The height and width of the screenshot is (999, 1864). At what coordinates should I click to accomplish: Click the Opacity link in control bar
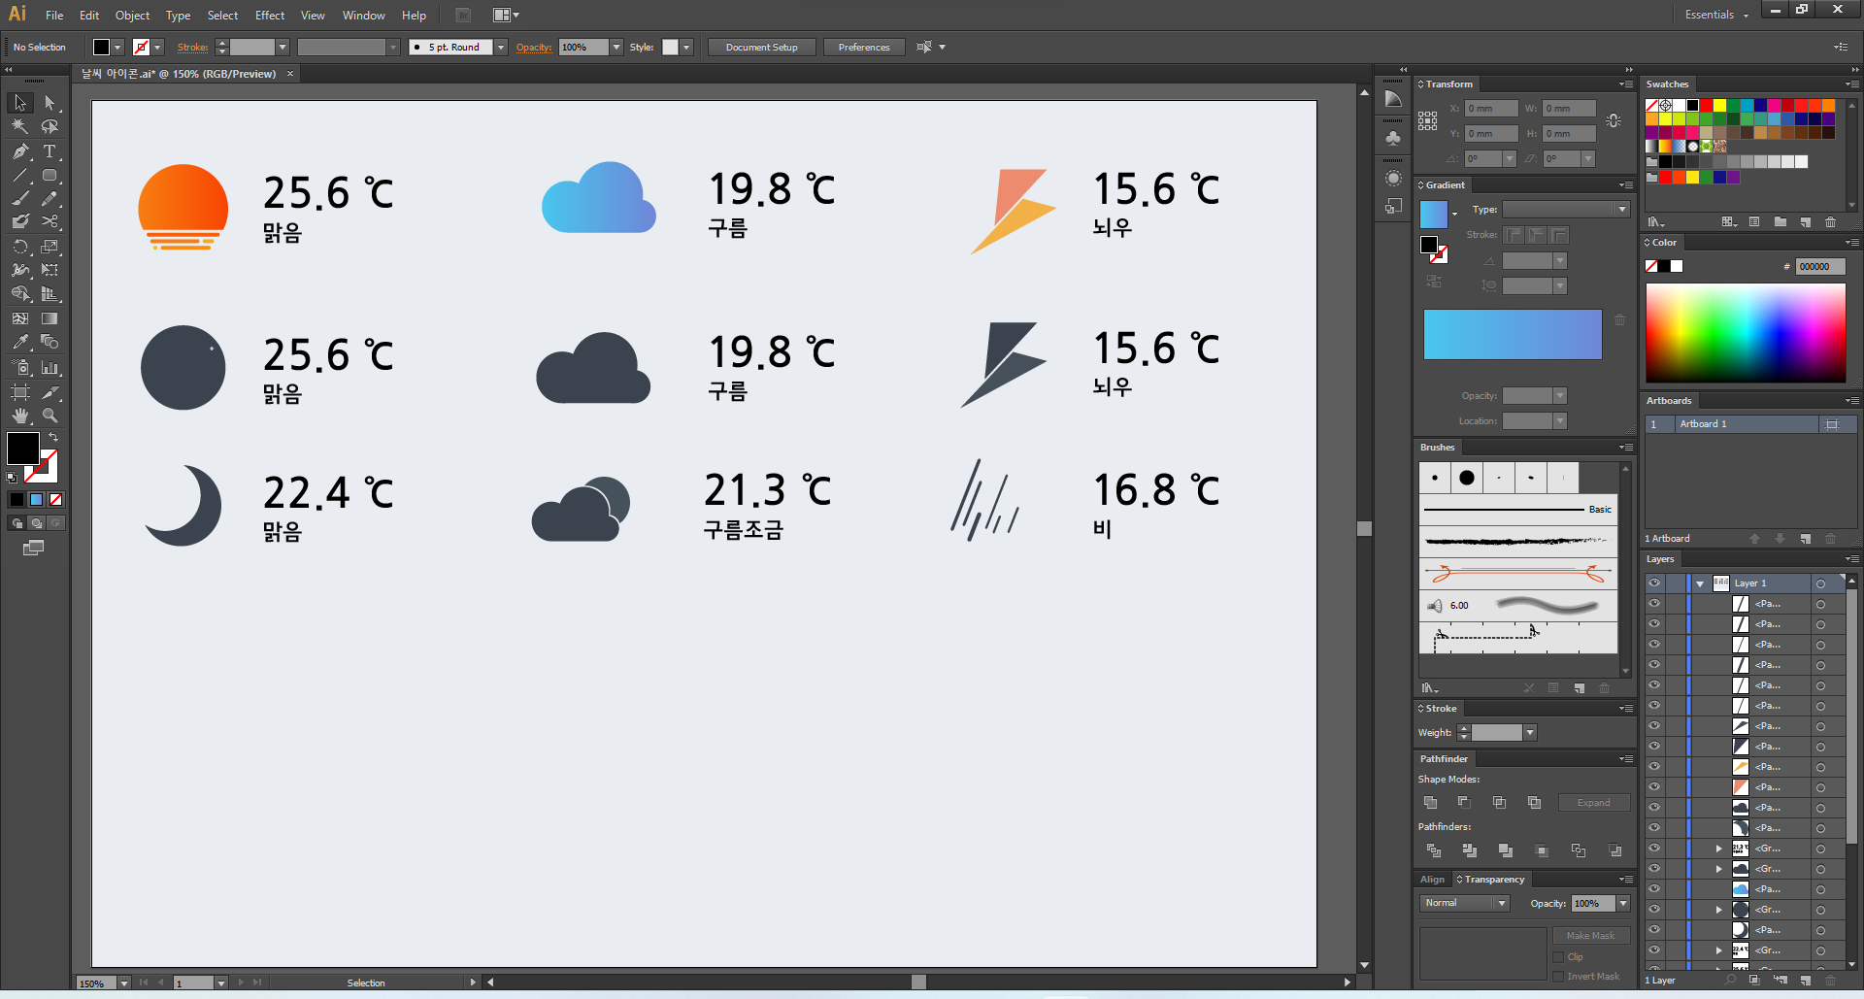click(534, 47)
